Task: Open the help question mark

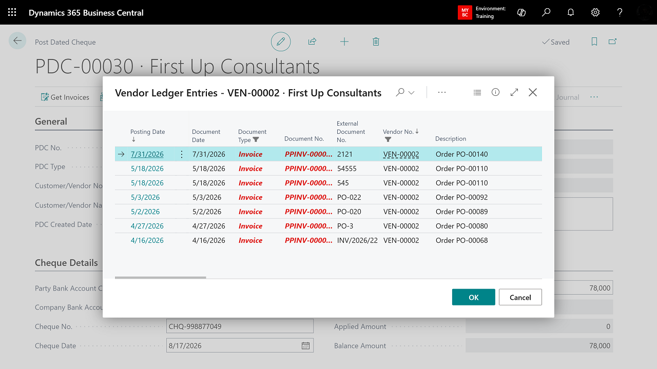Action: [x=620, y=12]
